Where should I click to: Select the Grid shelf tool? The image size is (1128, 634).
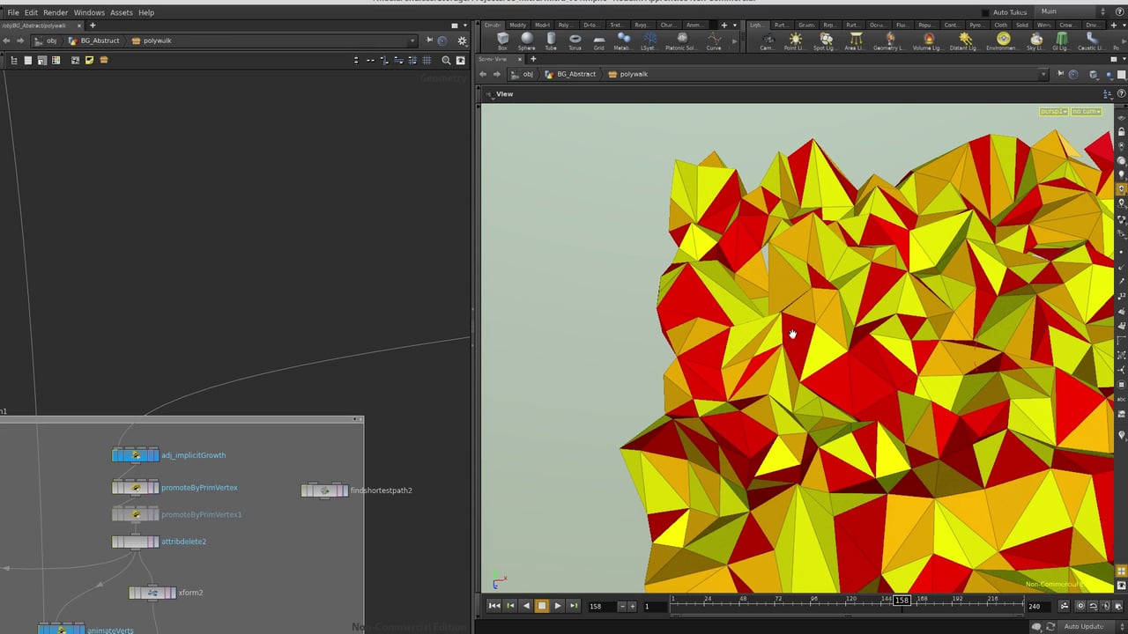click(x=599, y=41)
